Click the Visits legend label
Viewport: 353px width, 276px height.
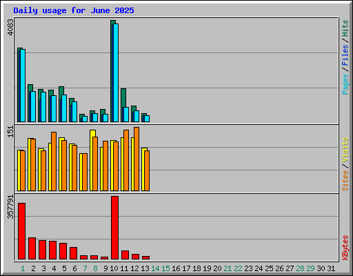345,150
